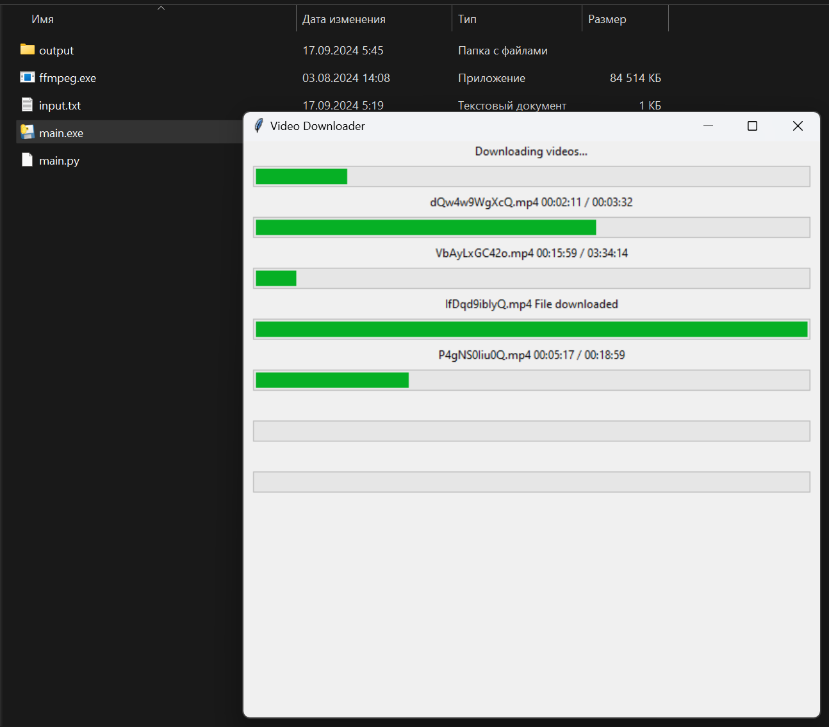Screen dimensions: 829x727
Task: Click the 'Downloading videos...' status label
Action: click(531, 151)
